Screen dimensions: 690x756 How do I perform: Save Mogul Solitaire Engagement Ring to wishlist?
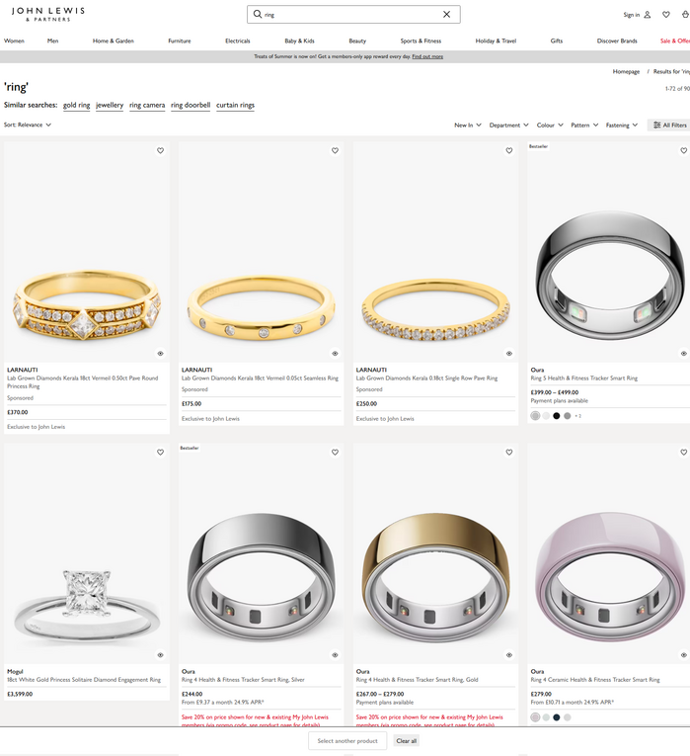160,453
